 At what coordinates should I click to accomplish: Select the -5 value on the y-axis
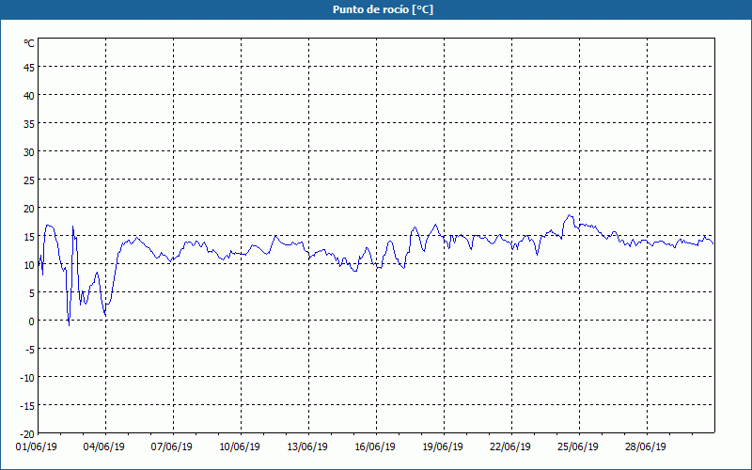tap(29, 350)
